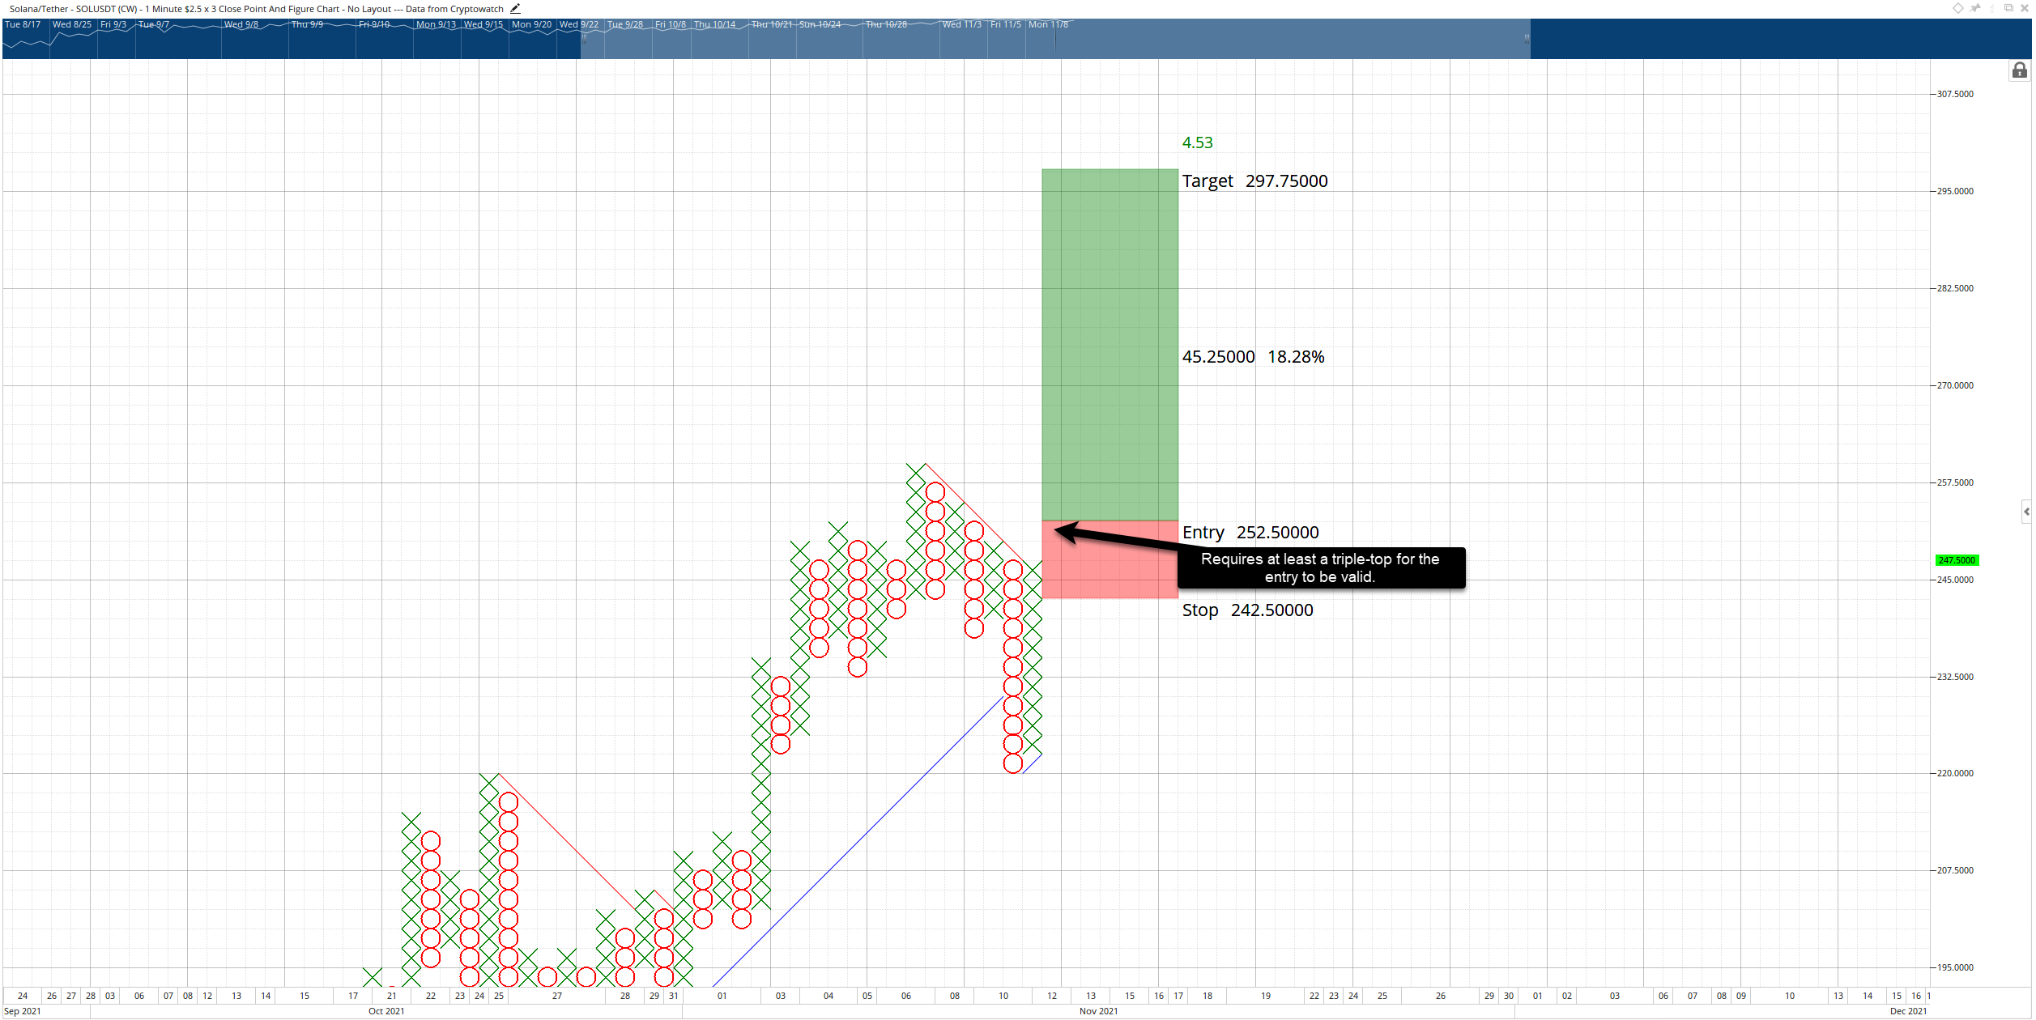Grab the left handle of navigator range
Viewport: 2036px width, 1020px height.
point(583,38)
